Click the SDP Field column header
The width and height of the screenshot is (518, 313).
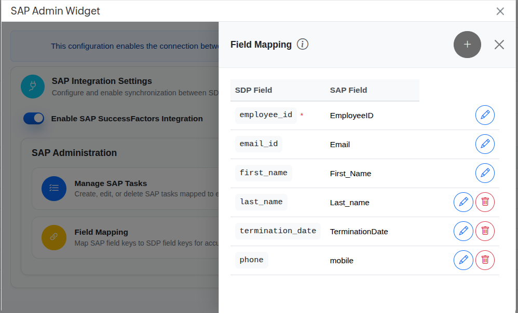tap(253, 90)
